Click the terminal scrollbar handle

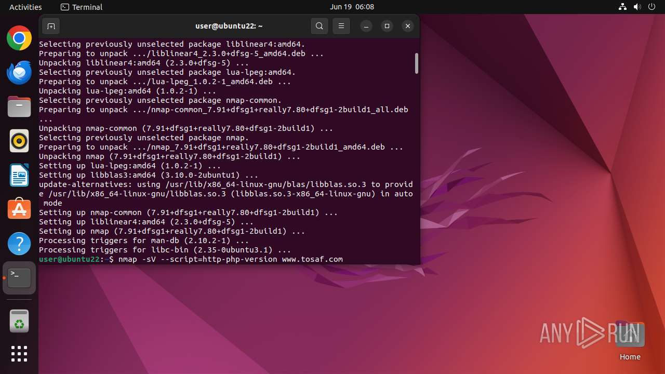coord(416,63)
